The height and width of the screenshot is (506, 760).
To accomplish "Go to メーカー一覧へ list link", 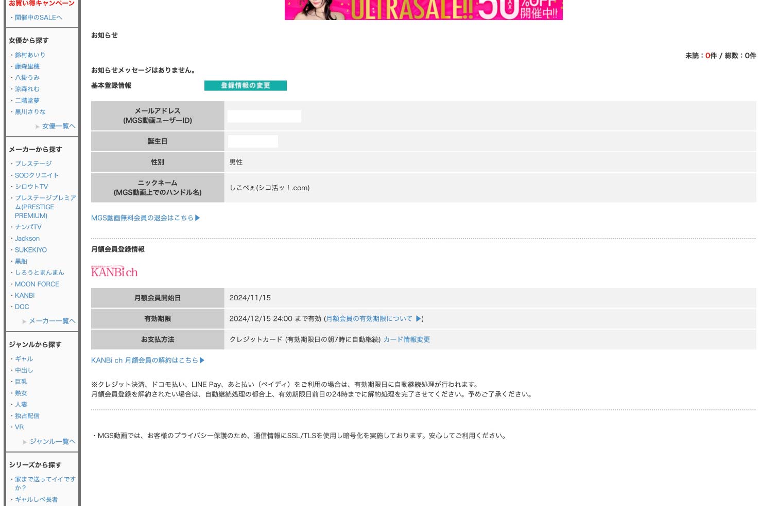I will click(x=52, y=321).
